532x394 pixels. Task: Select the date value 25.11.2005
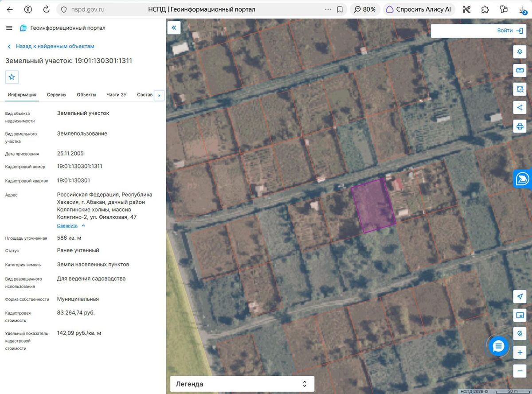pos(70,153)
